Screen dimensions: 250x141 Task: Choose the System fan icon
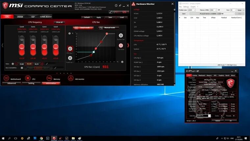(x=121, y=36)
